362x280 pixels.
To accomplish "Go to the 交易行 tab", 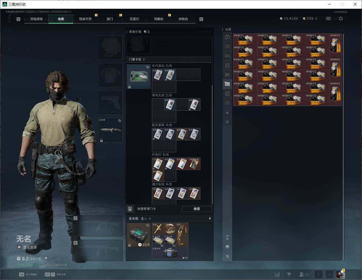I will (x=134, y=19).
